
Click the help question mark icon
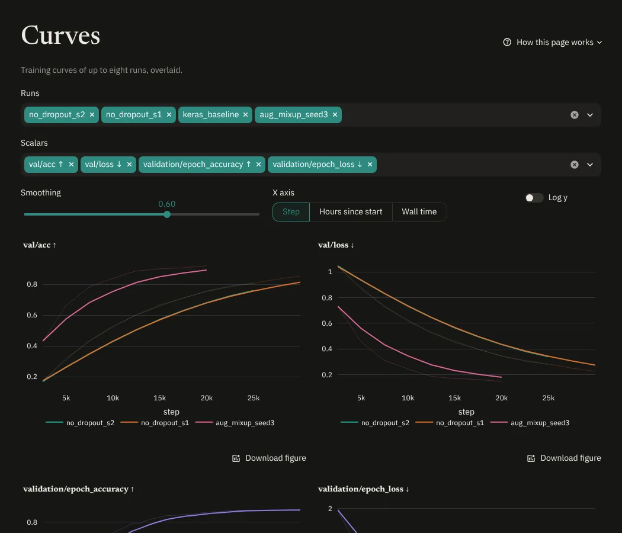507,42
